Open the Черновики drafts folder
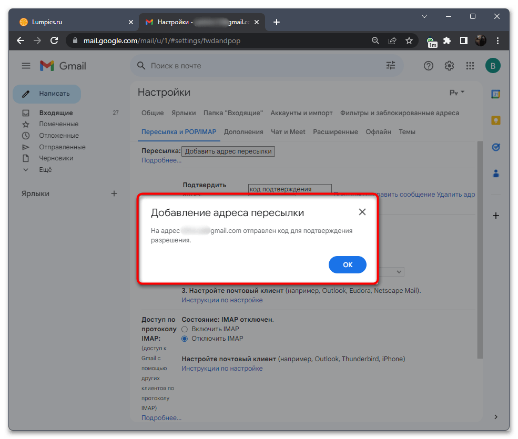This screenshot has height=439, width=518. tap(56, 158)
